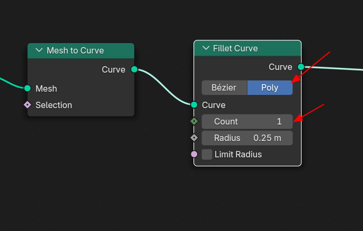This screenshot has width=363, height=231.
Task: Select the Mesh to Curve node header
Action: (81, 50)
